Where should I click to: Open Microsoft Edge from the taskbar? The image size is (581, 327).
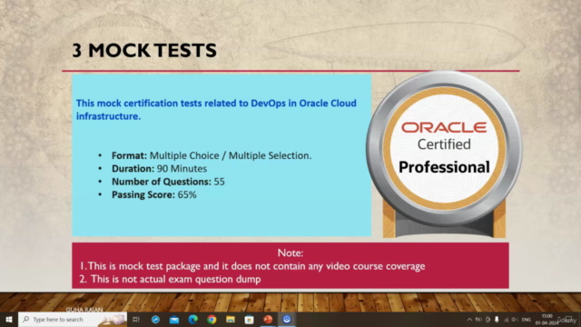(192, 319)
